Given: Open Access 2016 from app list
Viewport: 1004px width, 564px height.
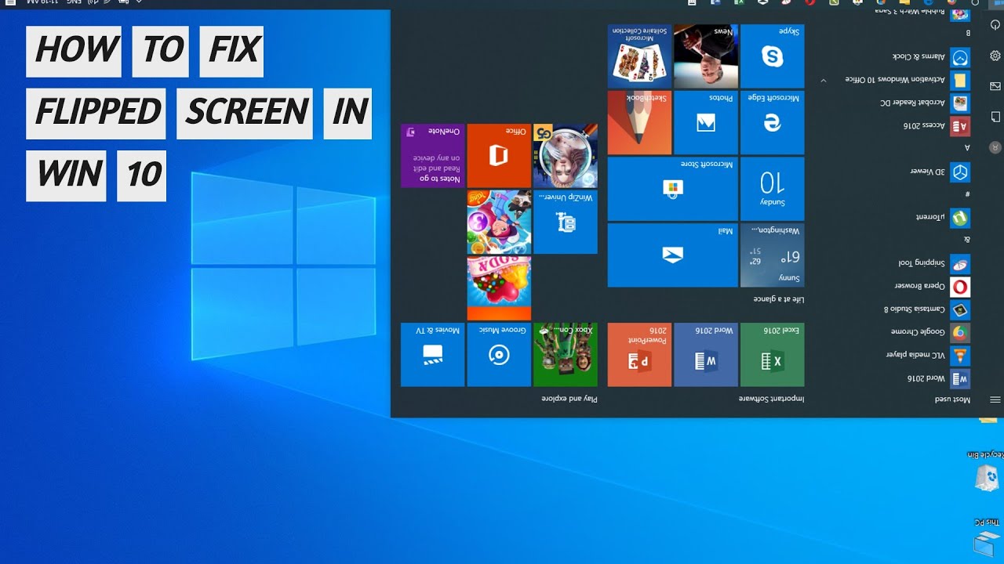Looking at the screenshot, I should tap(937, 125).
